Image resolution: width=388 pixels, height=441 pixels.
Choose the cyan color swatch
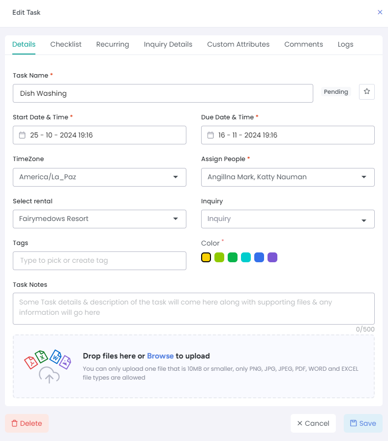[246, 257]
